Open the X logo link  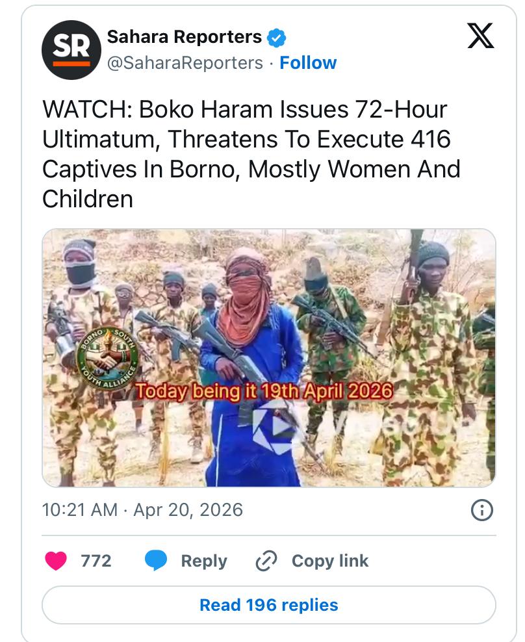(481, 36)
